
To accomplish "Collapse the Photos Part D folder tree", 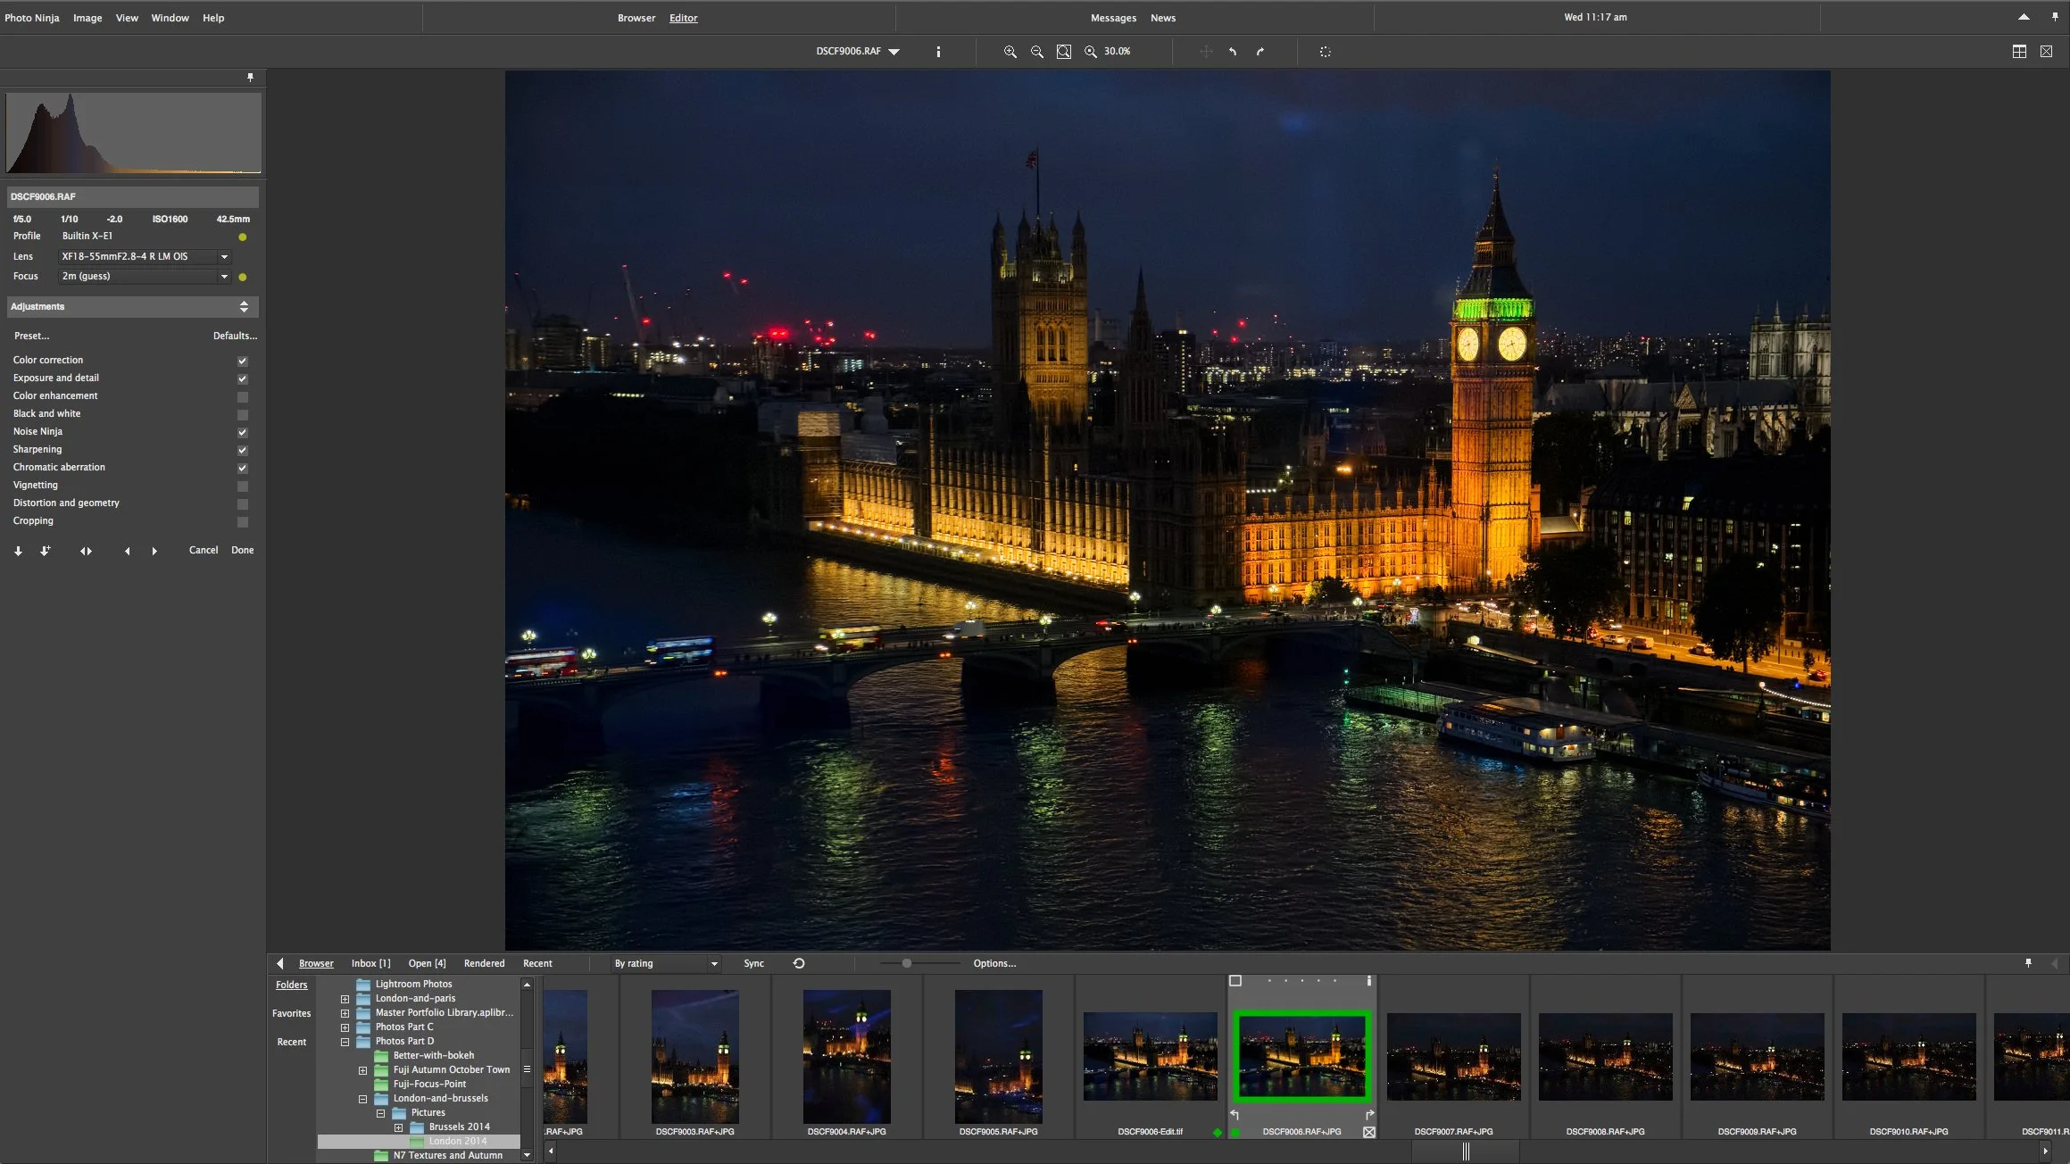I will click(x=345, y=1041).
